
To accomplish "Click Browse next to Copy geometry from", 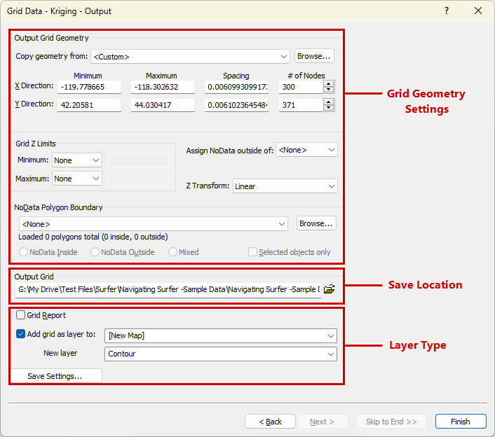I will click(314, 56).
